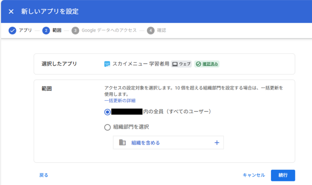312x185 pixels.
Task: Select the 組織部門を選択 radio button
Action: coord(107,127)
